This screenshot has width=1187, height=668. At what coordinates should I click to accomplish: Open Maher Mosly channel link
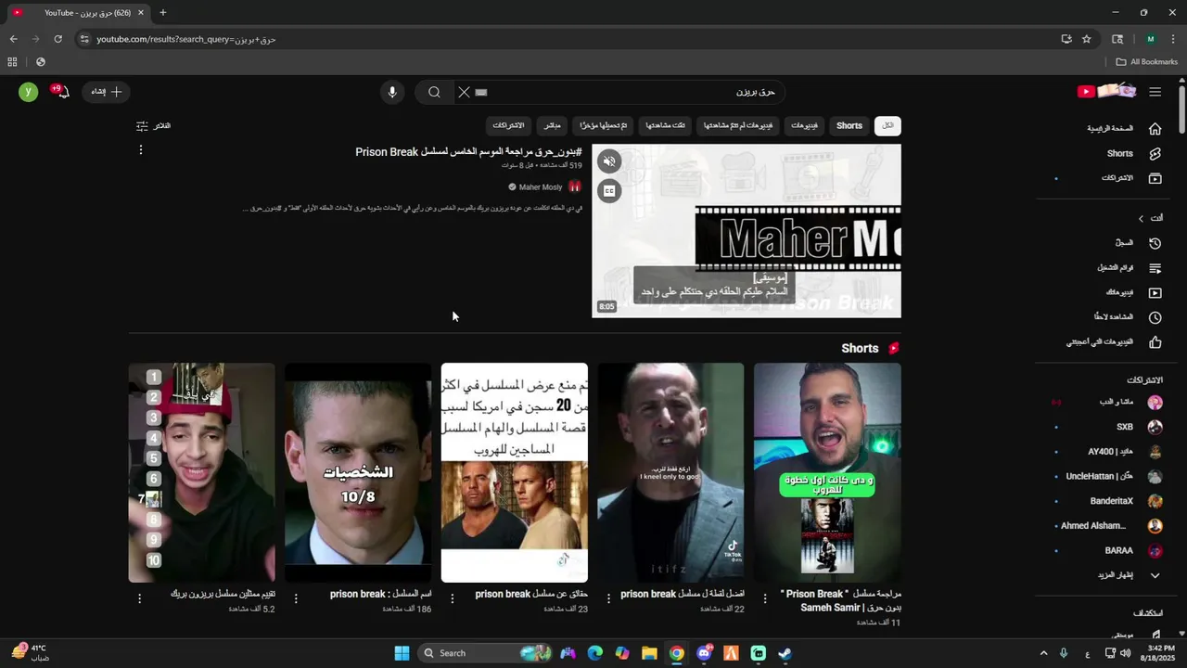point(541,187)
